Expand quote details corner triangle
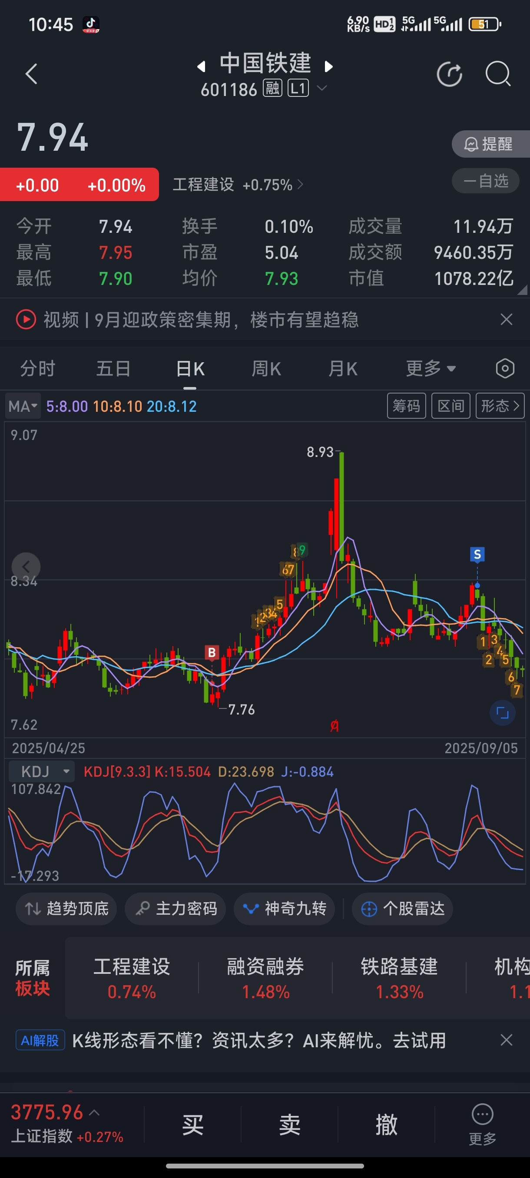This screenshot has height=1178, width=530. pos(522,289)
